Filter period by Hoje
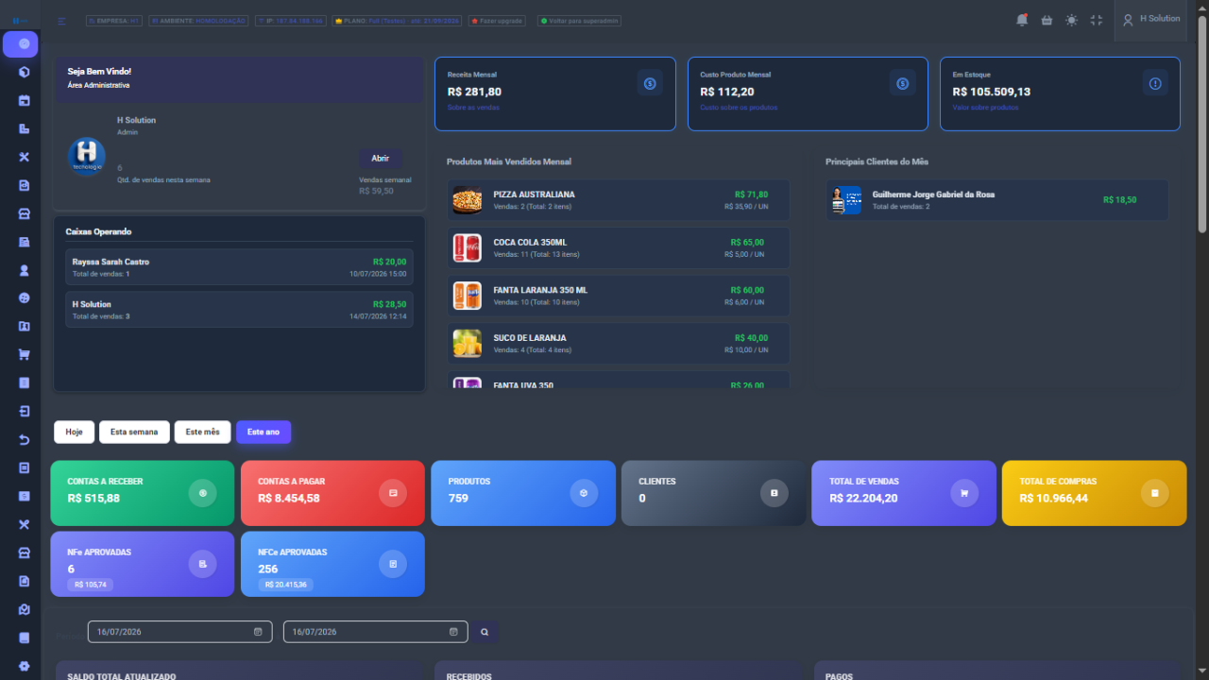The width and height of the screenshot is (1209, 680). click(x=74, y=432)
